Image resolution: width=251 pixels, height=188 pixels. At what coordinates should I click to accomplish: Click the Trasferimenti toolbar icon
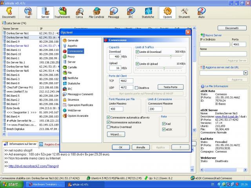coord(62,13)
